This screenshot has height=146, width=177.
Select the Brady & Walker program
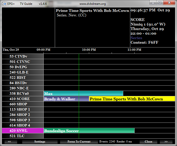click(x=66, y=99)
